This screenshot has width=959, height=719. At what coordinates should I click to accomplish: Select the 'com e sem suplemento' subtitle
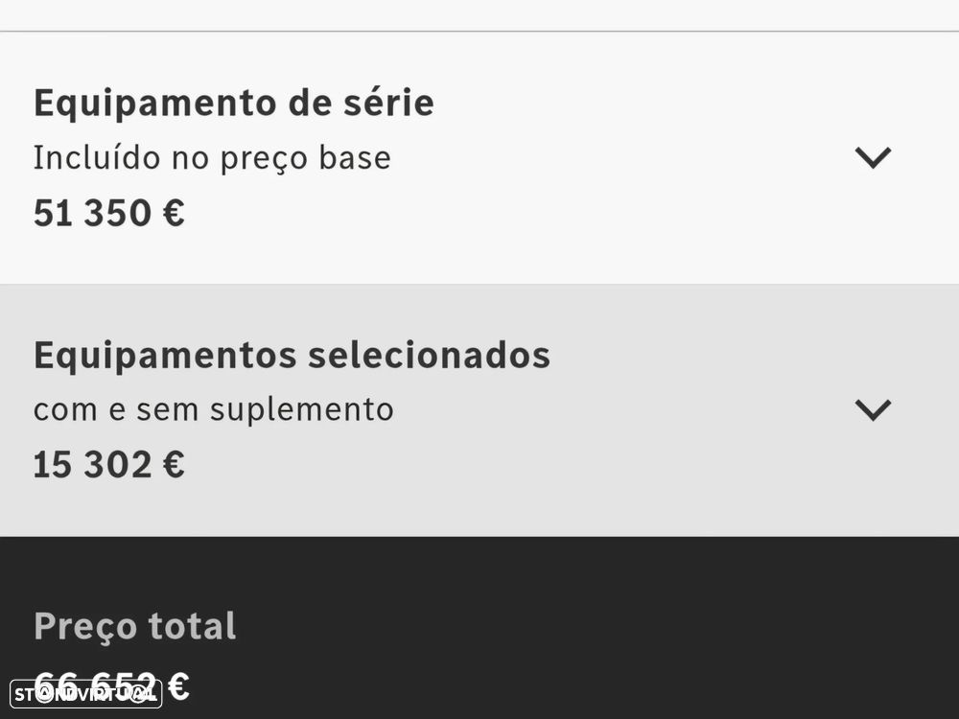pos(213,410)
